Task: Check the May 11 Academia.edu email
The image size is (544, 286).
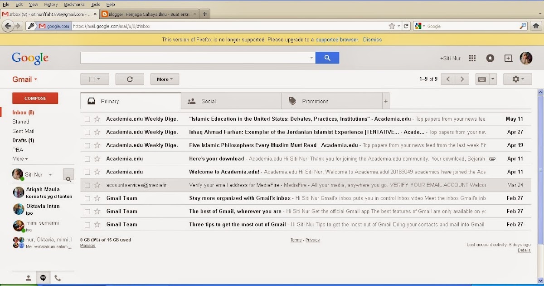Action: pyautogui.click(x=87, y=119)
